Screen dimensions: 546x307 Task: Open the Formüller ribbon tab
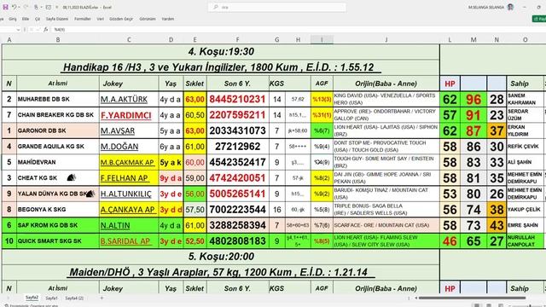click(x=83, y=19)
